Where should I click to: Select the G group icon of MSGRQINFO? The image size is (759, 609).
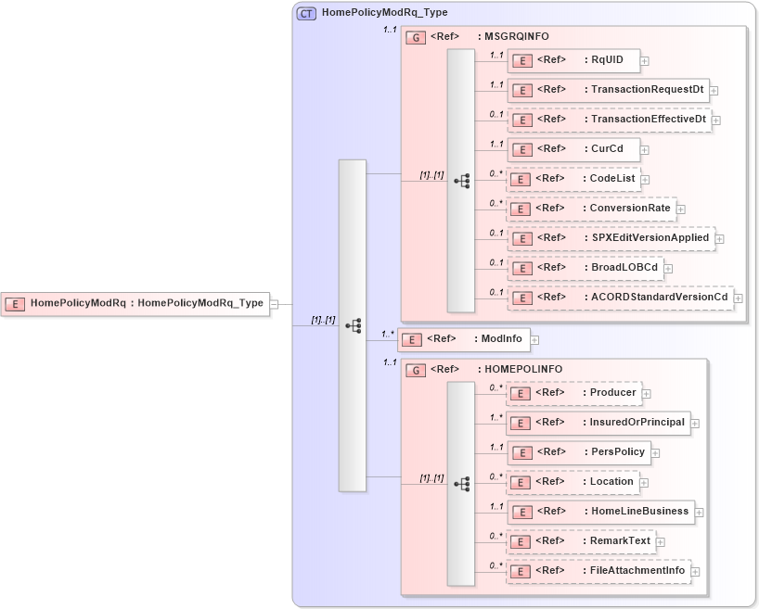(415, 36)
